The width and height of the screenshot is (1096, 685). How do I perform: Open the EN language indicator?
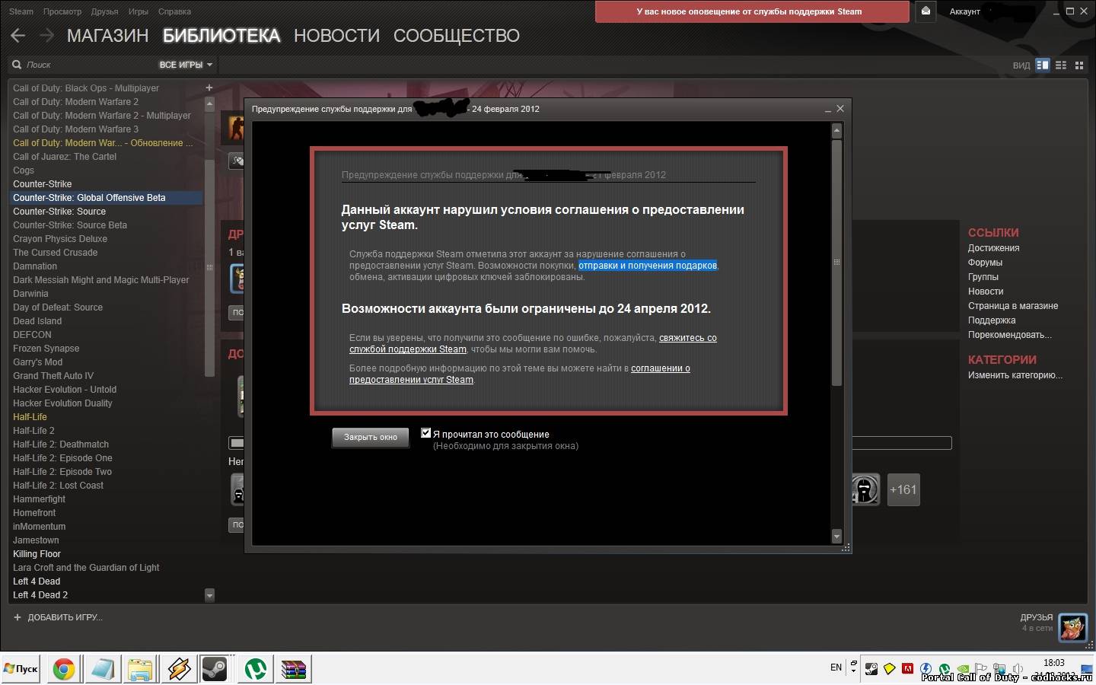point(836,667)
